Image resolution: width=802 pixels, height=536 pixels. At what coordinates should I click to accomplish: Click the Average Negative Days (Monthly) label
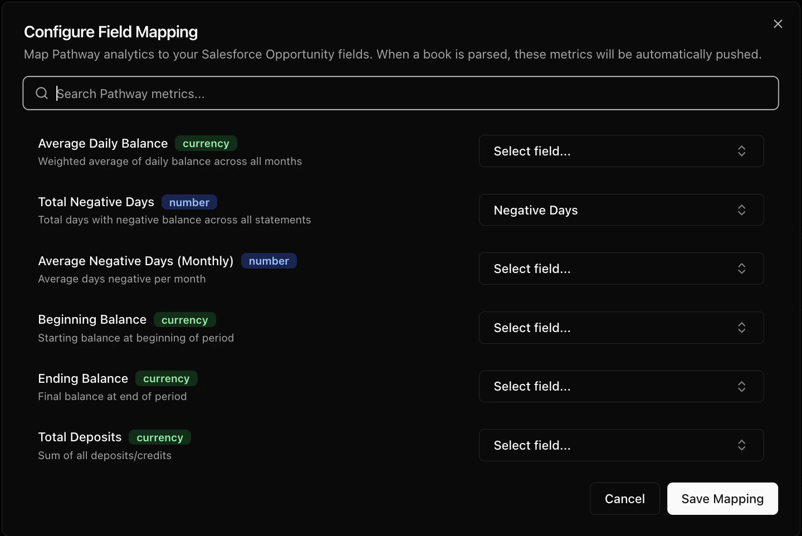pos(136,261)
